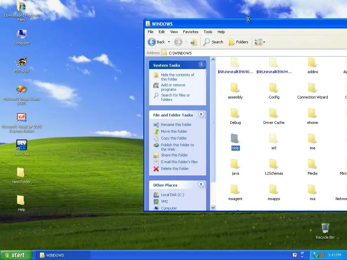The width and height of the screenshot is (347, 260).
Task: Select the highlighted Help folder in WINDOWS
Action: coord(235,142)
